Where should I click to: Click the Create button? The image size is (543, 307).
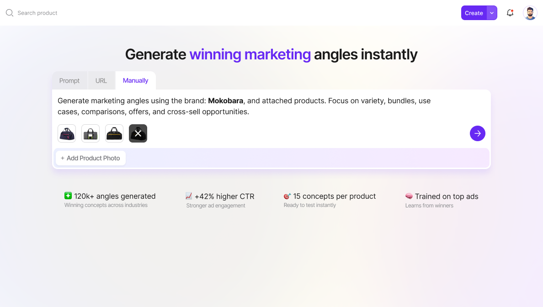coord(474,13)
